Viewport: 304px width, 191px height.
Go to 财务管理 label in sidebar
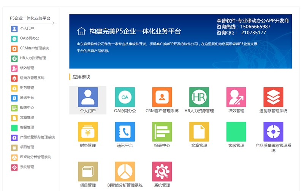(27, 88)
